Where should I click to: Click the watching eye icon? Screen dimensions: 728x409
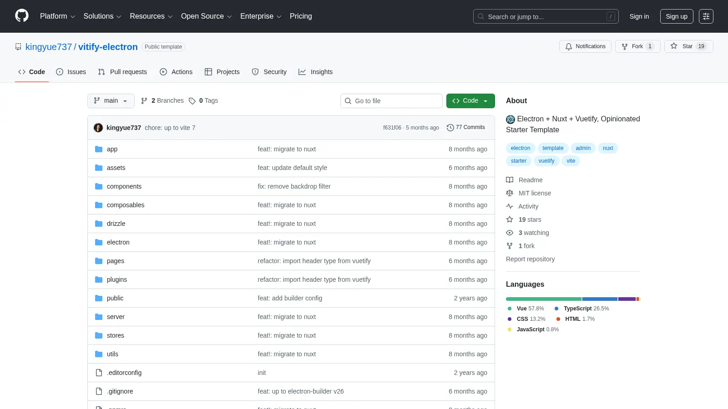click(510, 233)
